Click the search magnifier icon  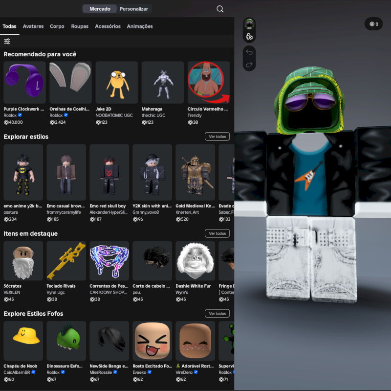click(x=220, y=9)
